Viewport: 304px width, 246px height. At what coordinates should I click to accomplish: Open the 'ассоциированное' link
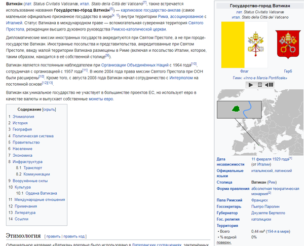pos(186,17)
